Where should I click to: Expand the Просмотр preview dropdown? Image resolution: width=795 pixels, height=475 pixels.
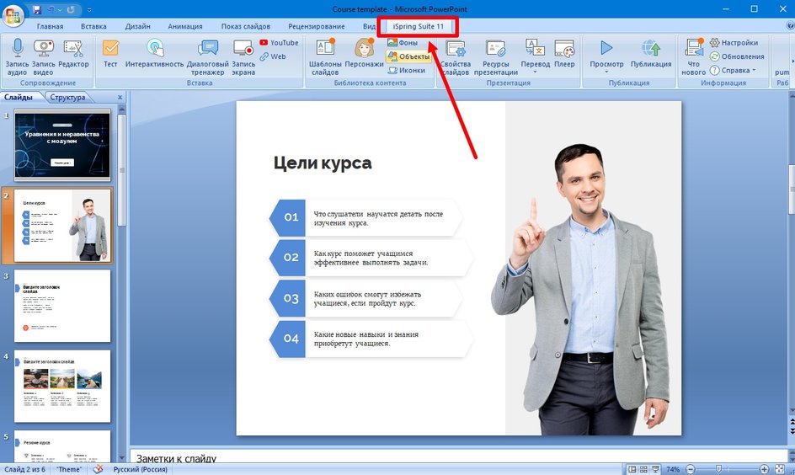606,72
